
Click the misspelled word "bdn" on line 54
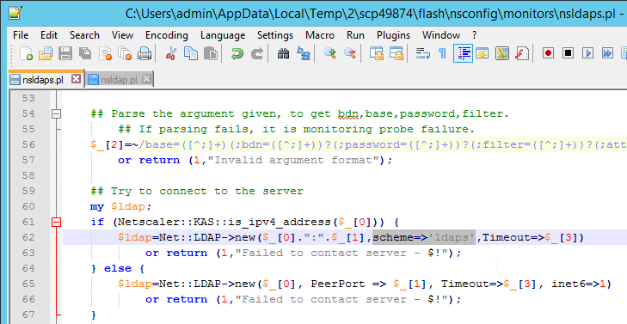[347, 113]
